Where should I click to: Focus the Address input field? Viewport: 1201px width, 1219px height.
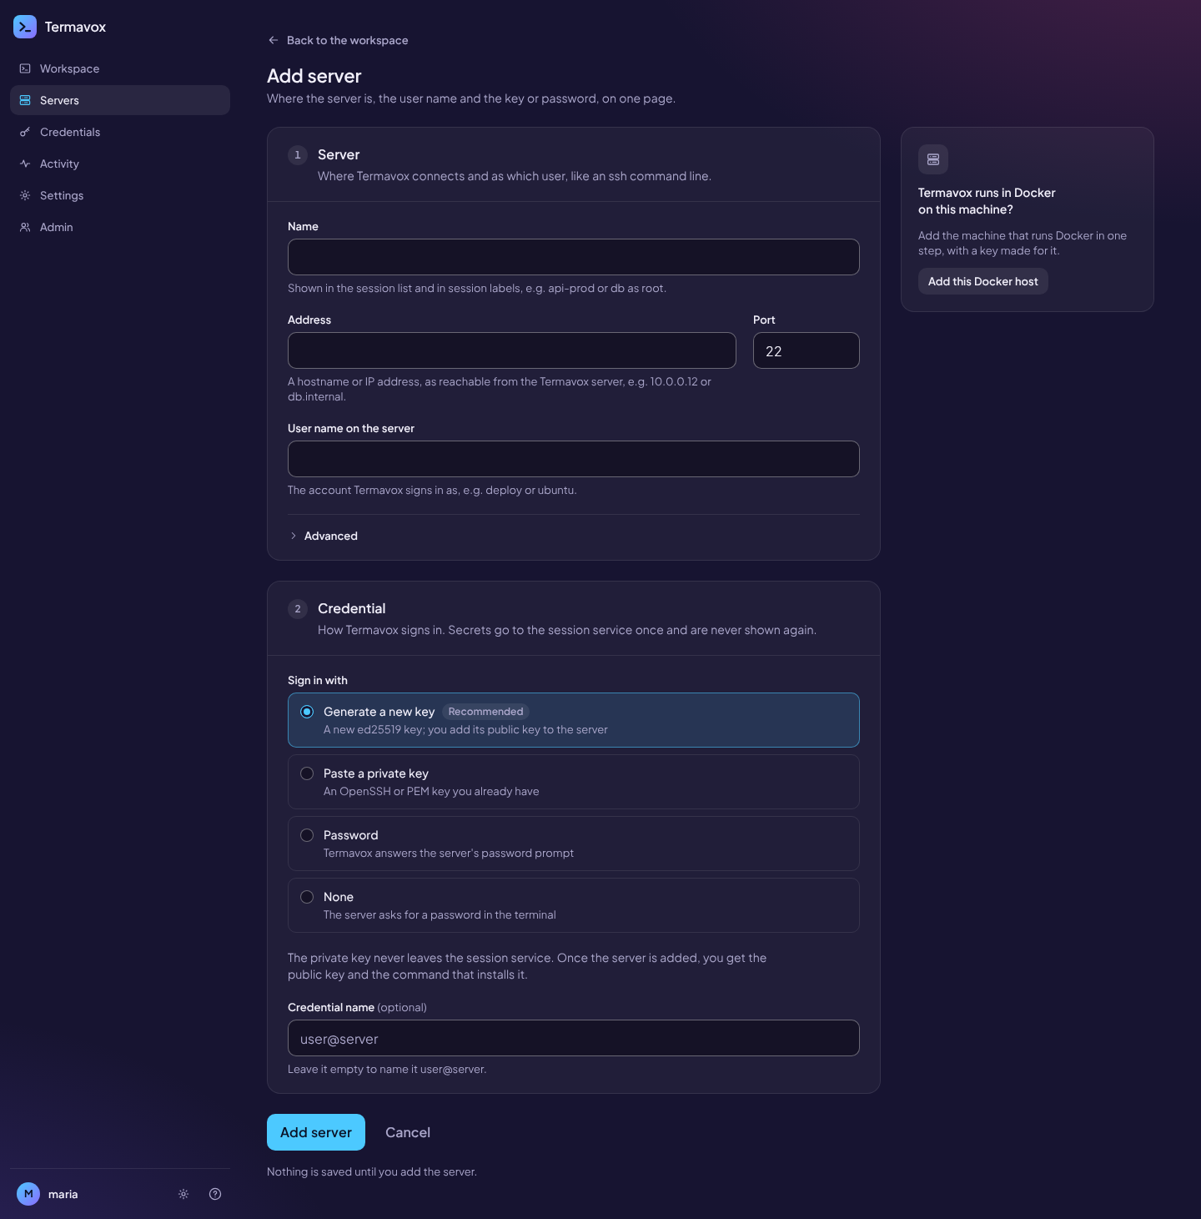pyautogui.click(x=512, y=350)
